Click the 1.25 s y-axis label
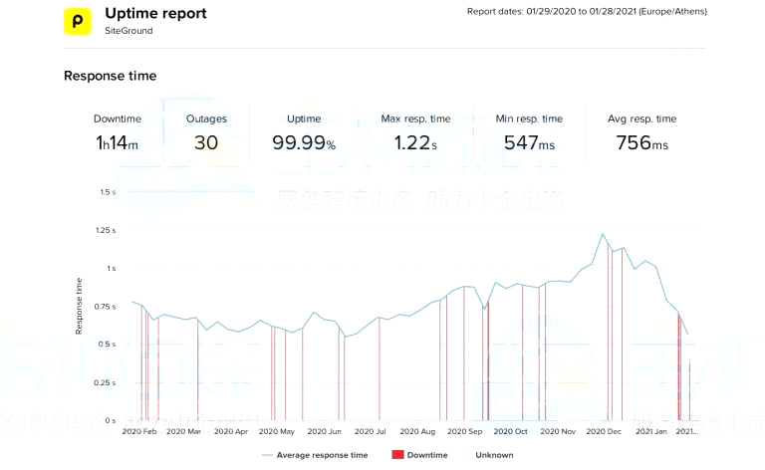Screen dimensions: 765x470 (105, 230)
